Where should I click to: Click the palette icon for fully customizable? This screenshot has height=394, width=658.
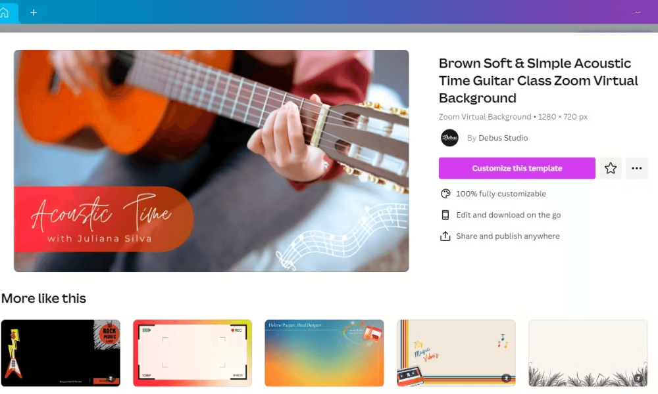(x=445, y=194)
